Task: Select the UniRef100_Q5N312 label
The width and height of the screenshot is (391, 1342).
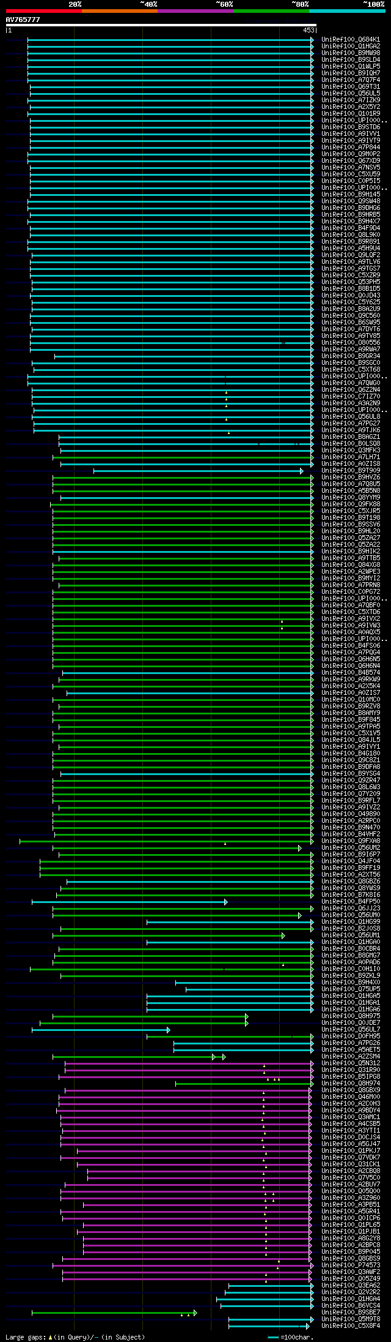Action: tap(351, 1063)
